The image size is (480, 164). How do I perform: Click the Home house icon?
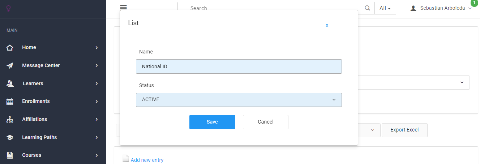pyautogui.click(x=10, y=48)
